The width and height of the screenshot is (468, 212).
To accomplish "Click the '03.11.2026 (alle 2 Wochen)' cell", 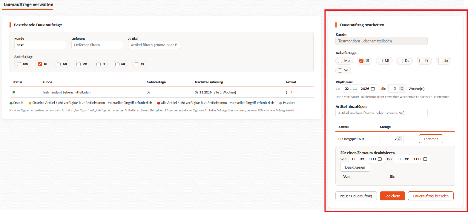I will tap(215, 92).
